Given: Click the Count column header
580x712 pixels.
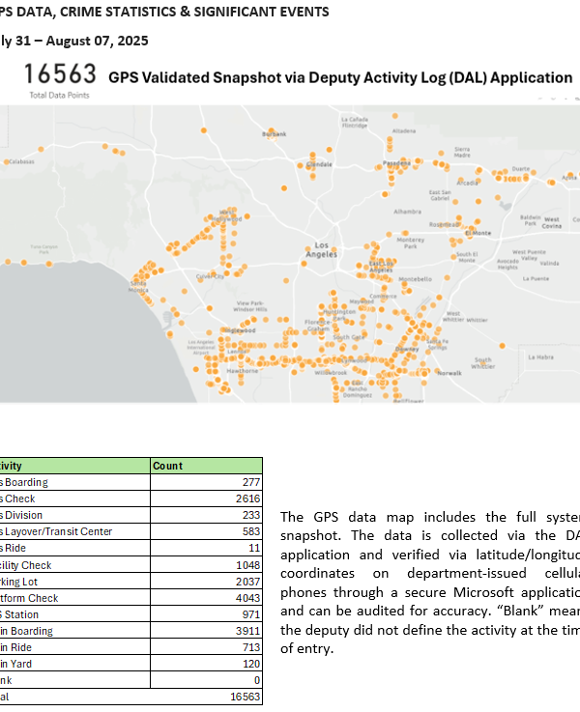Looking at the screenshot, I should (x=167, y=466).
